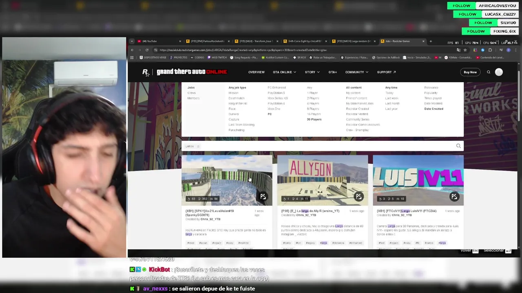Open the Opciones de AdBlock bookmark
The image size is (522, 293).
tap(385, 57)
